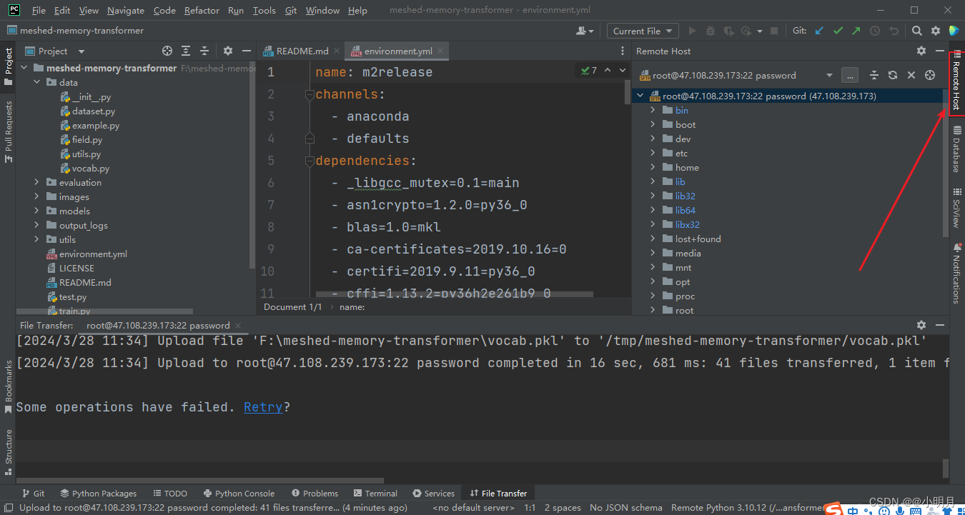
Task: Select the remote lost+found folder
Action: pyautogui.click(x=698, y=239)
